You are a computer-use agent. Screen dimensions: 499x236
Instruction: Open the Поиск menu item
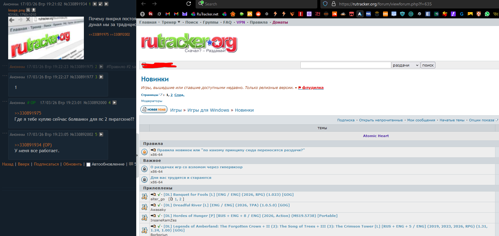[192, 22]
